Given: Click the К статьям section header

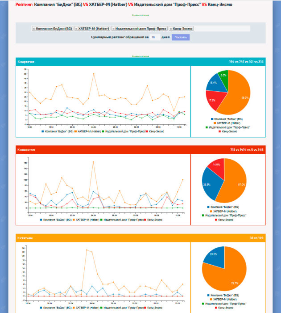Looking at the screenshot, I should click(25, 238).
